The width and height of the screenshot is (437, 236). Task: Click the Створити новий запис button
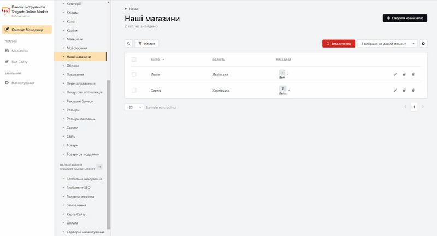coord(405,18)
